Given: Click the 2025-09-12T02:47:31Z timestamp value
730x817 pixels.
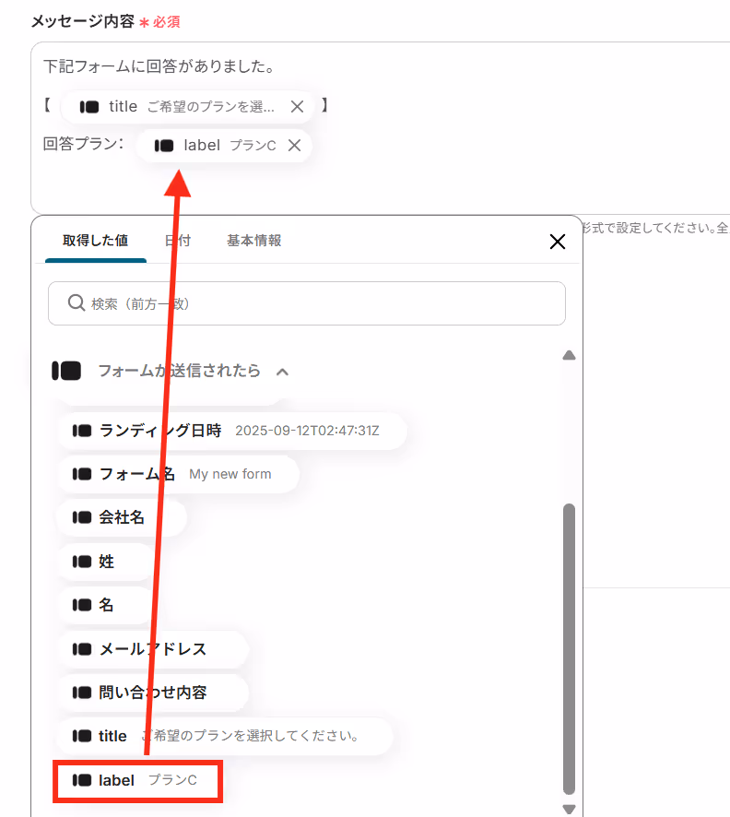Looking at the screenshot, I should tap(307, 431).
